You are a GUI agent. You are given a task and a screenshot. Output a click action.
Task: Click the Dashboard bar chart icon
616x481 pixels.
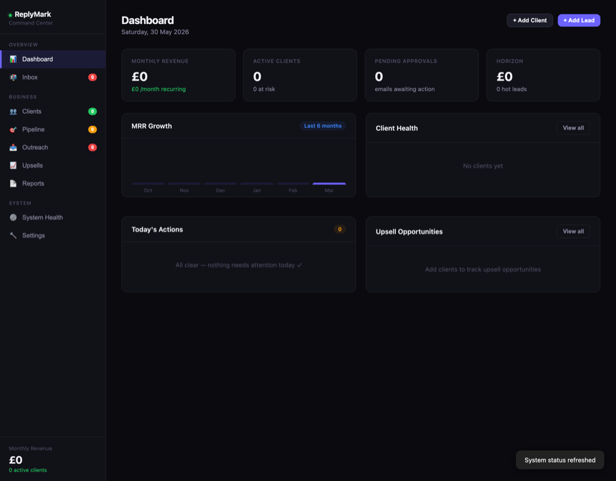click(x=13, y=60)
